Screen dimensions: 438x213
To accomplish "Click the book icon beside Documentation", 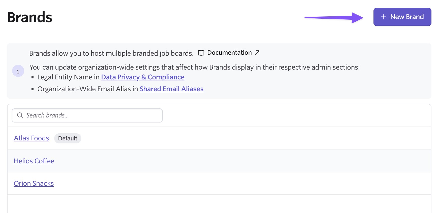I will (201, 53).
